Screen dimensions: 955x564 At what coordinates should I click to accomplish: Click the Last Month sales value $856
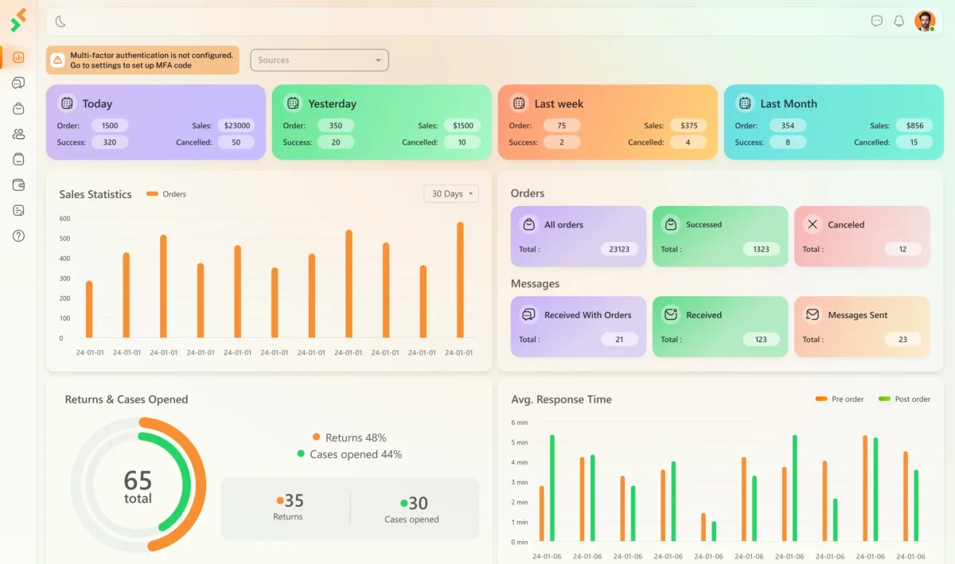915,126
